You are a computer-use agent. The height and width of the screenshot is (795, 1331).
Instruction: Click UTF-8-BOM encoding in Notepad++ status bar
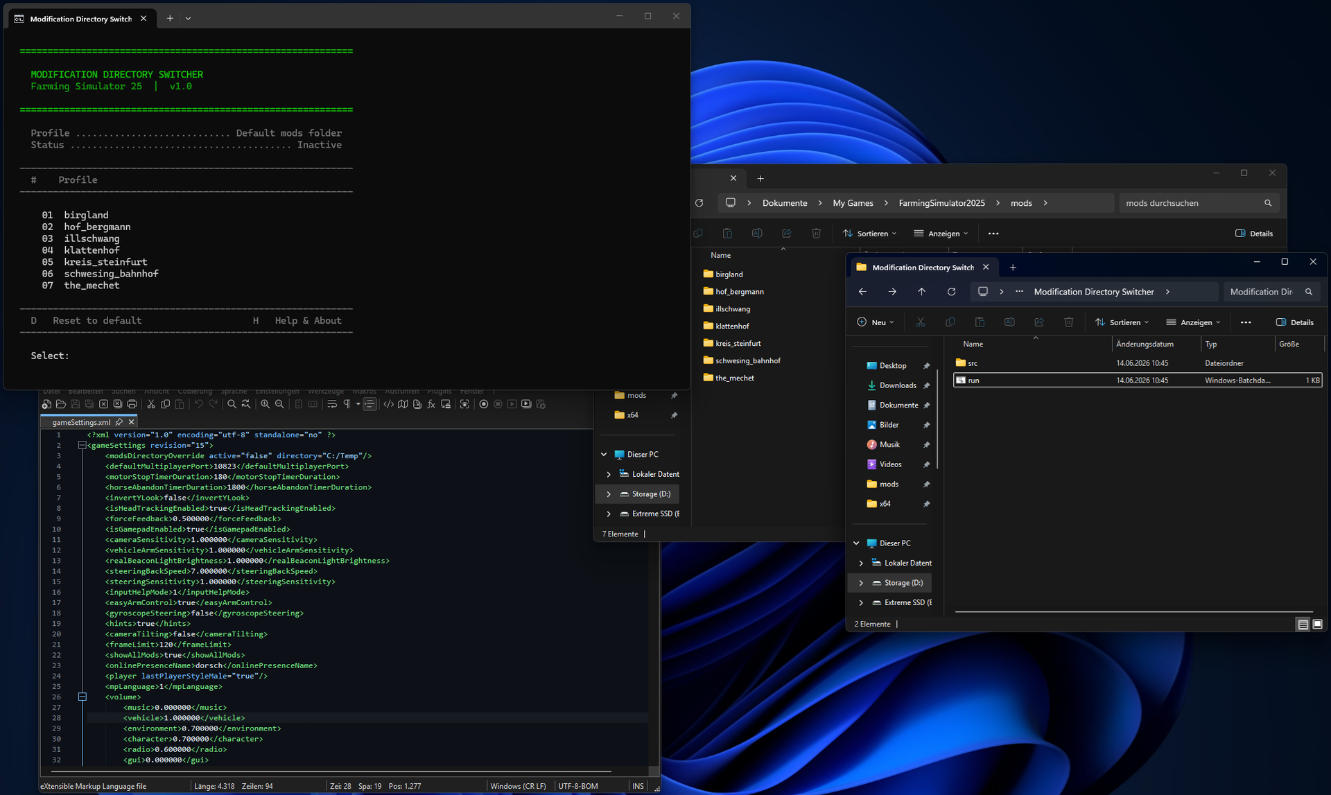pos(578,786)
